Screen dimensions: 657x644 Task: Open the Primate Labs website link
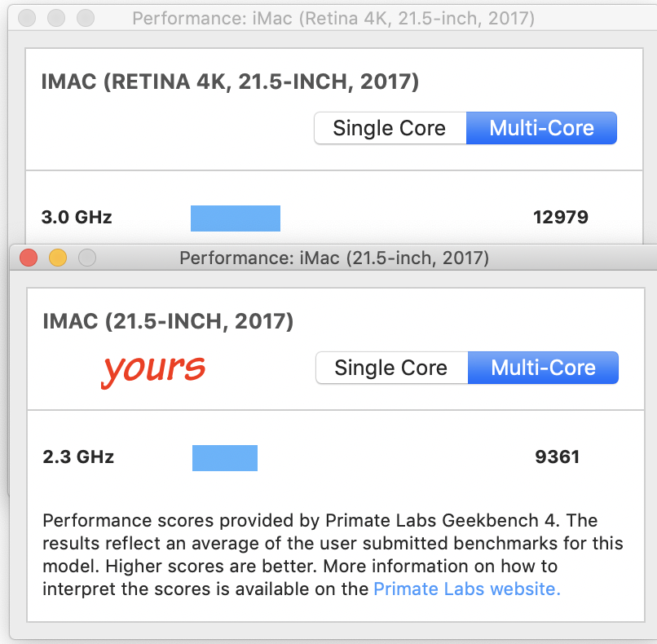click(x=466, y=589)
